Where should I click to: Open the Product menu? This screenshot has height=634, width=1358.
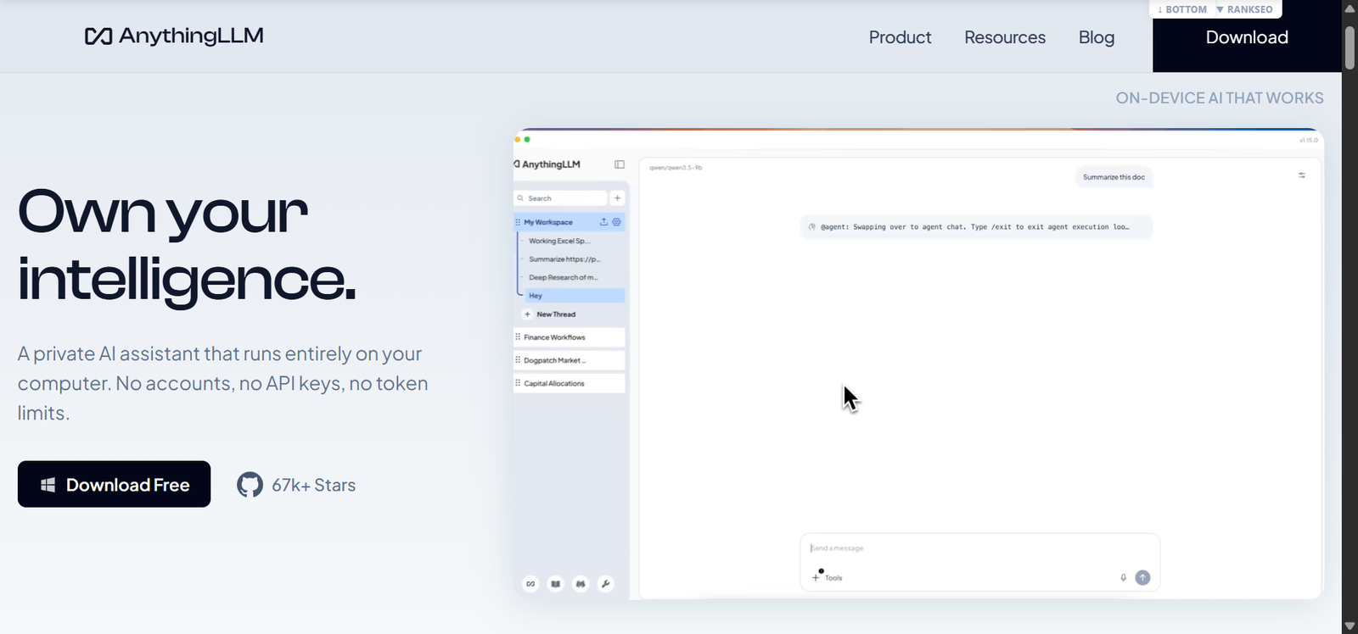click(900, 37)
